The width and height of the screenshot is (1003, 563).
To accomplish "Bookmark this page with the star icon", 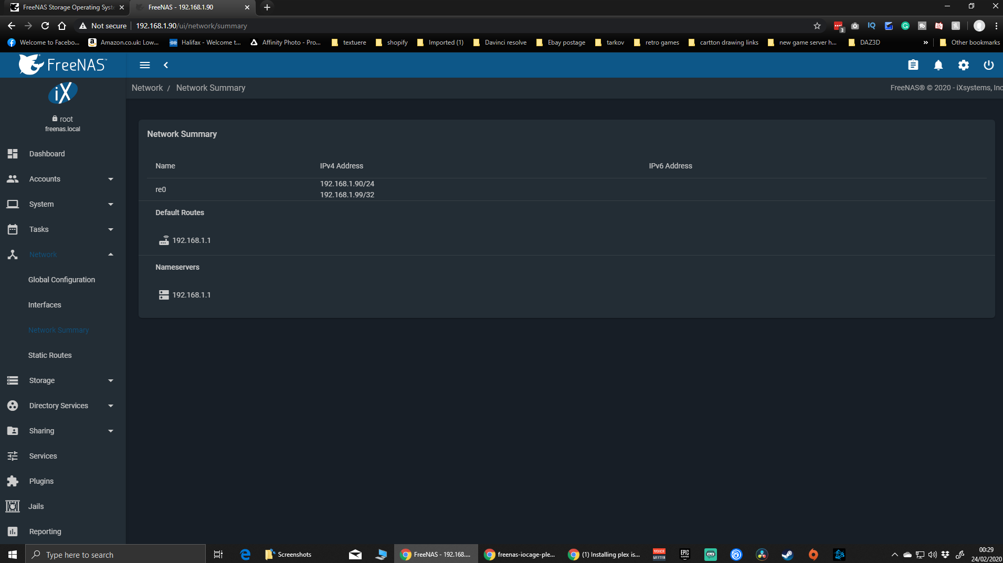I will [x=817, y=26].
